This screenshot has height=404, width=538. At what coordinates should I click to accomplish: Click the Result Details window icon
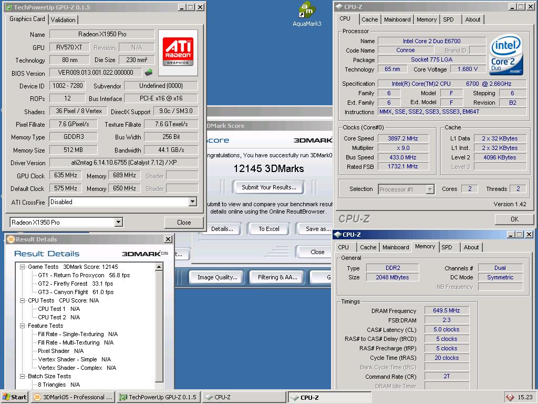coord(11,239)
